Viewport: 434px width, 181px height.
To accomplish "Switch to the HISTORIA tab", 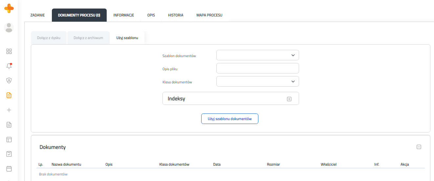I will pyautogui.click(x=176, y=15).
